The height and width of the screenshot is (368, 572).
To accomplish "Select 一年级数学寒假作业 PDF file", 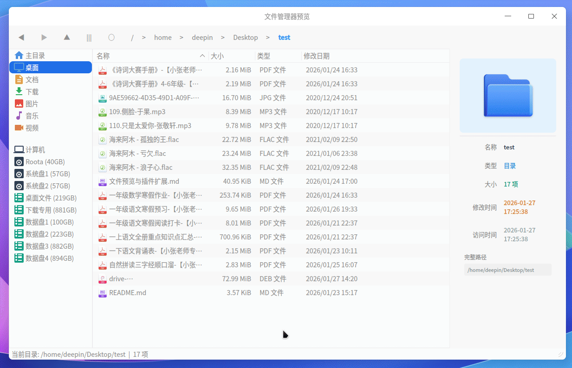I will [271, 195].
